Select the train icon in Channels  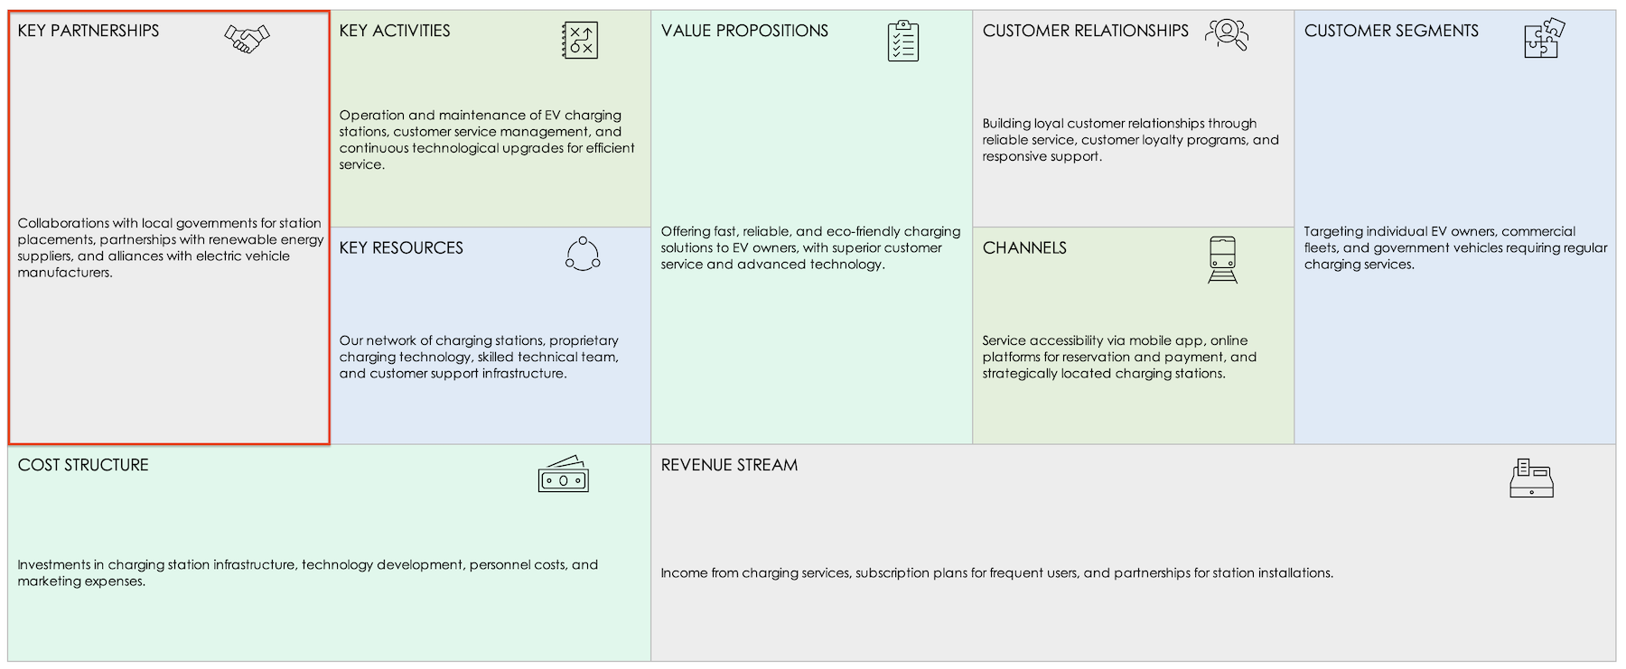[1222, 259]
